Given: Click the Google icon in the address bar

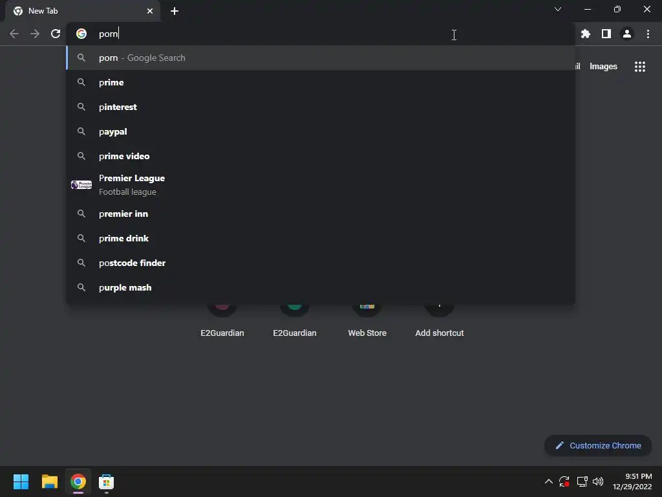Looking at the screenshot, I should pyautogui.click(x=81, y=34).
